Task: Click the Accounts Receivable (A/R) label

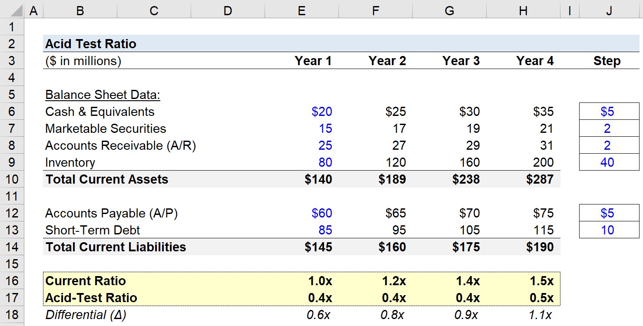Action: pyautogui.click(x=121, y=145)
